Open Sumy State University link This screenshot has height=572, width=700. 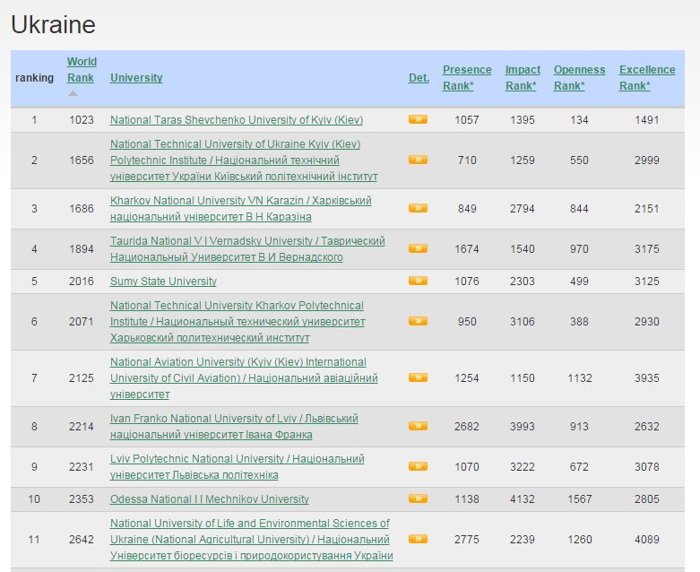tap(163, 281)
